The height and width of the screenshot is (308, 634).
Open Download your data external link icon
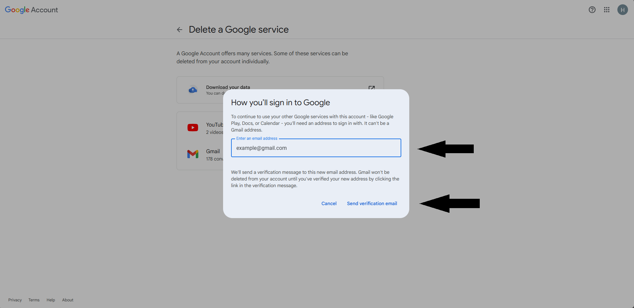tap(372, 88)
